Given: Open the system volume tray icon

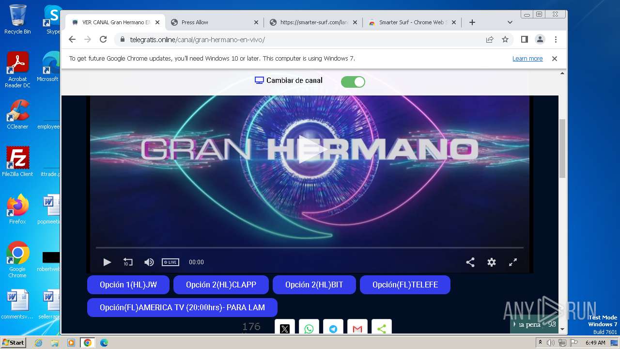Looking at the screenshot, I should tap(551, 343).
